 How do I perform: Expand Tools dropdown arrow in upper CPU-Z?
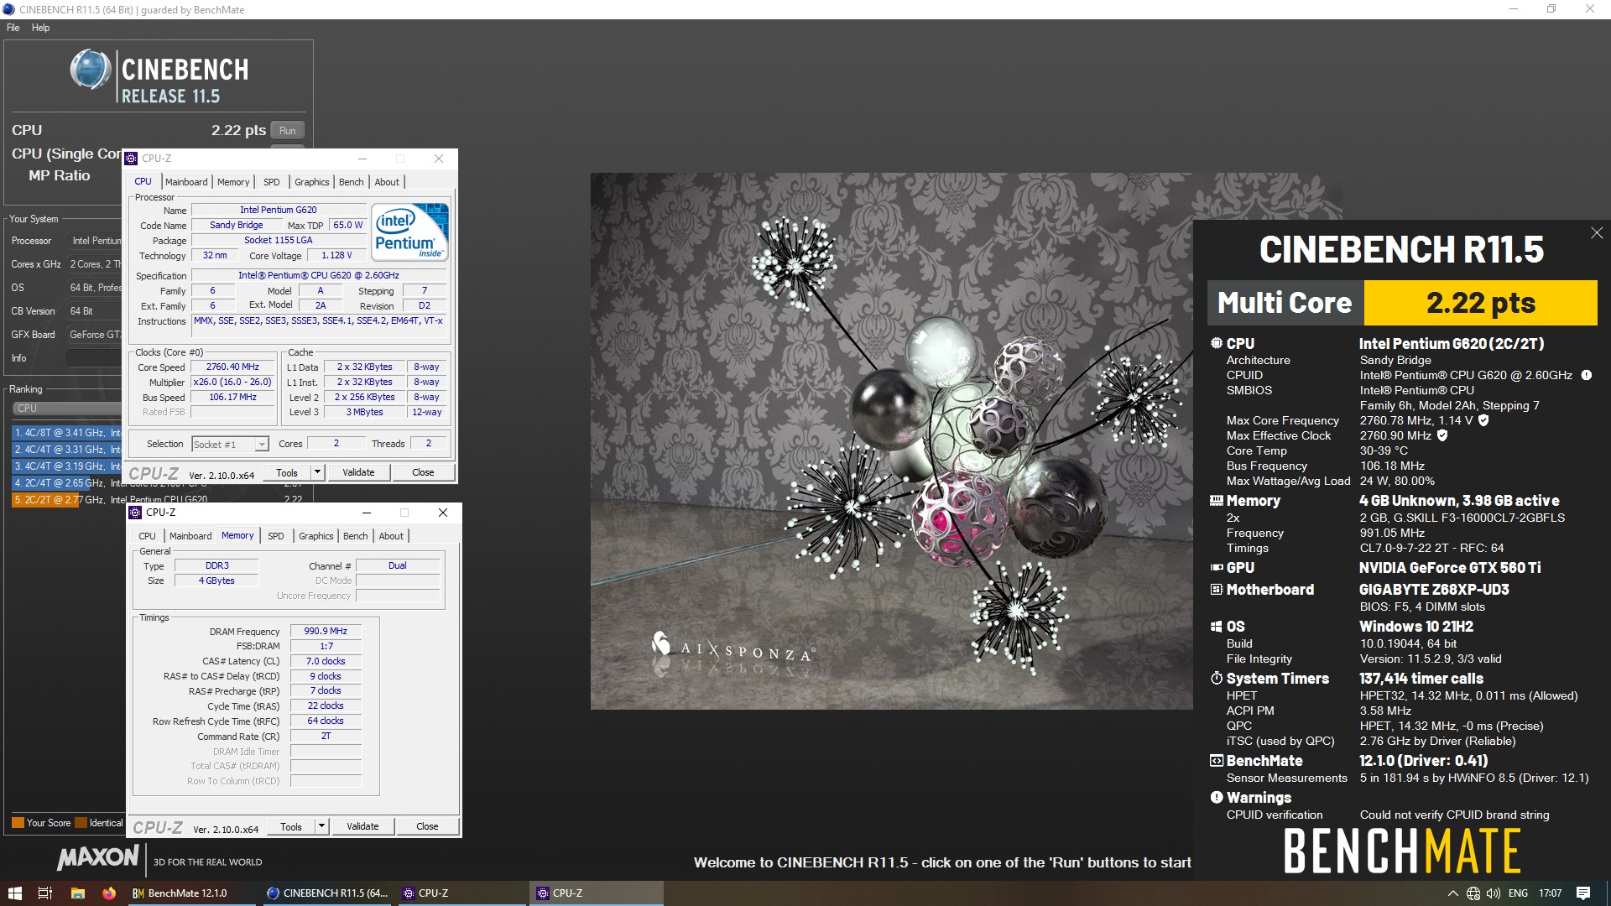point(317,473)
